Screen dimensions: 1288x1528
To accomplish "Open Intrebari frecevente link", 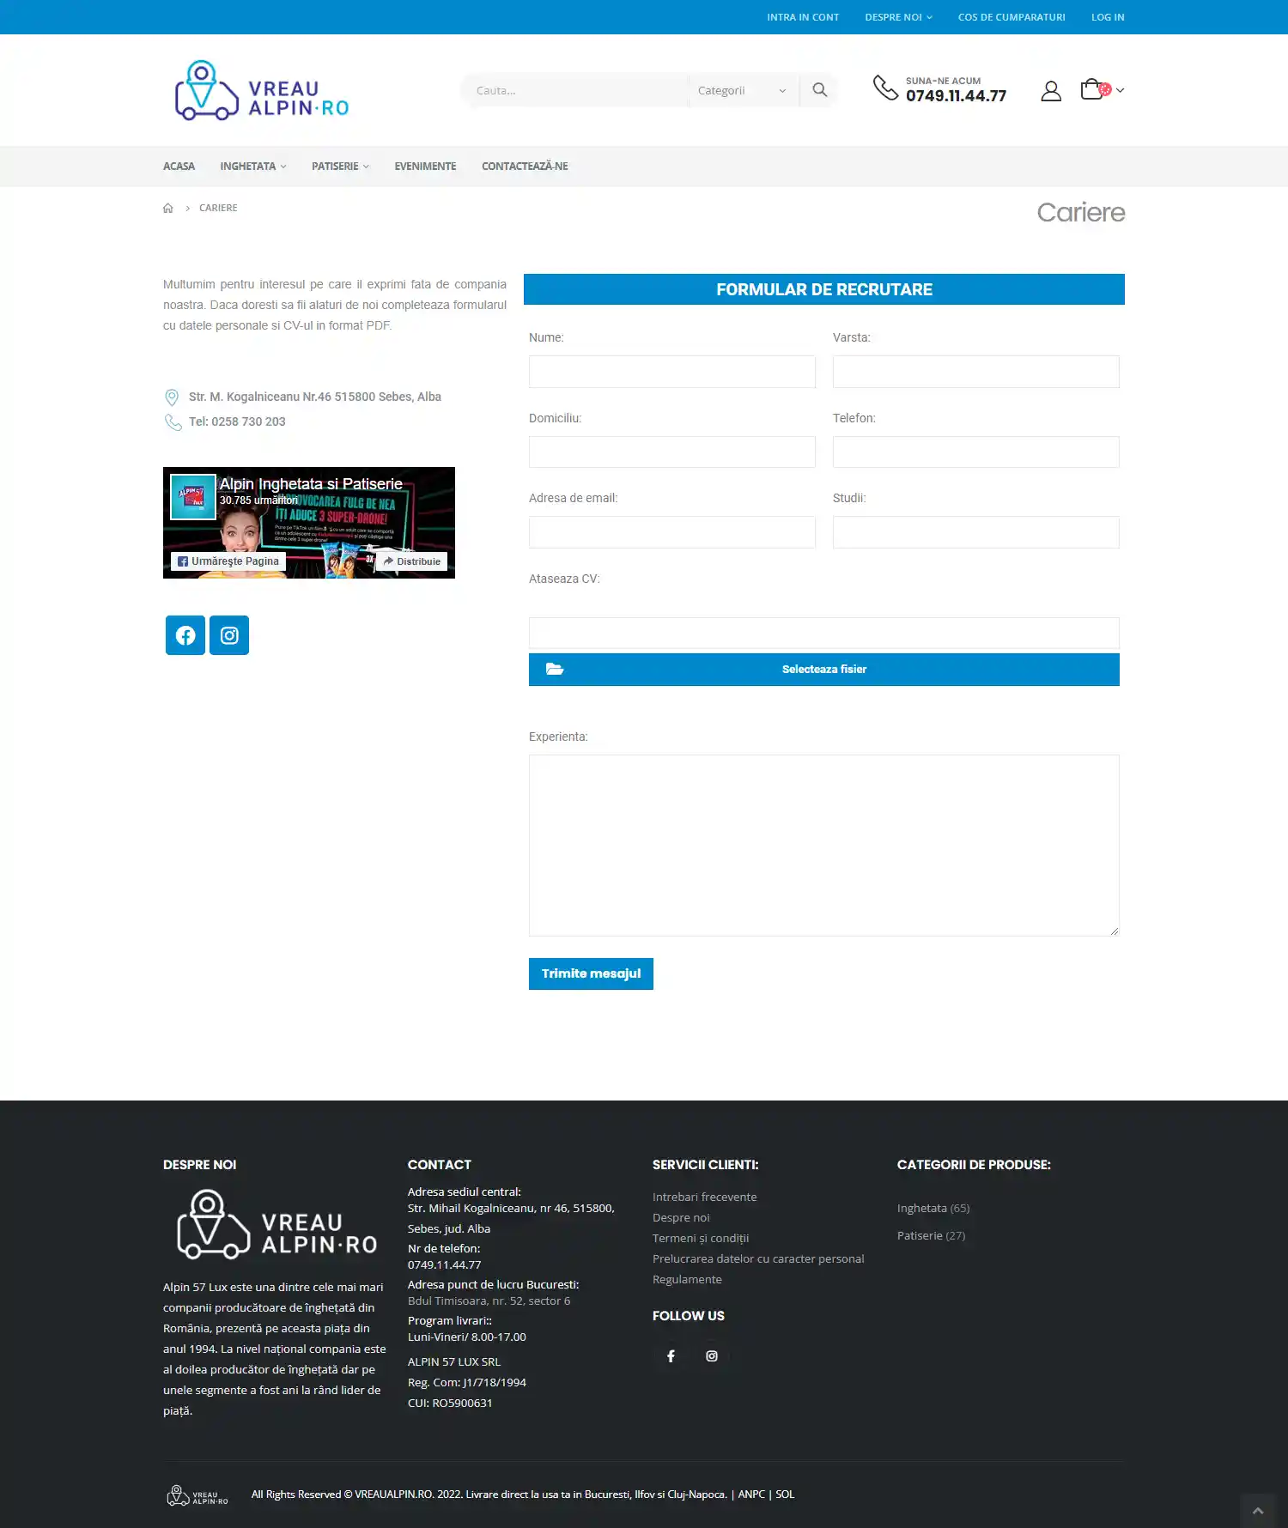I will [x=704, y=1197].
